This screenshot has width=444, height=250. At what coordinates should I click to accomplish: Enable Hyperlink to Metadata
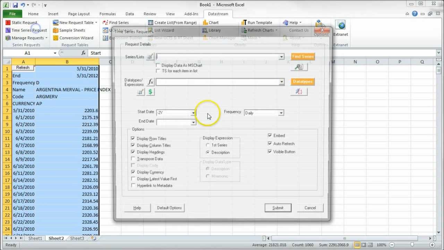tap(133, 185)
